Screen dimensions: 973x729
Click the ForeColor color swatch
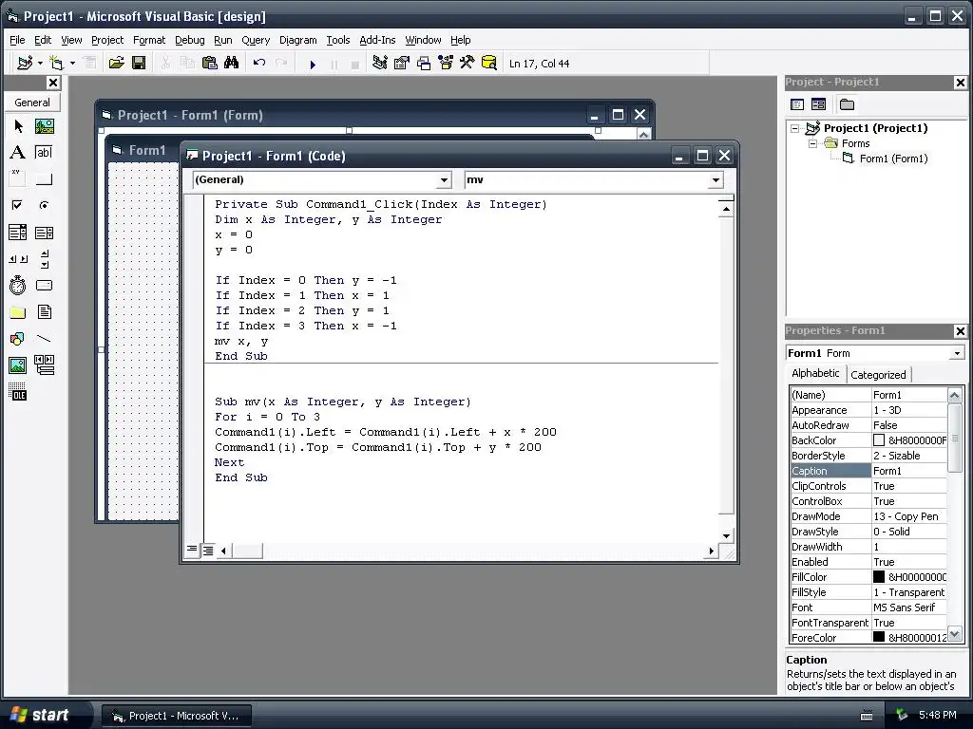pyautogui.click(x=879, y=637)
